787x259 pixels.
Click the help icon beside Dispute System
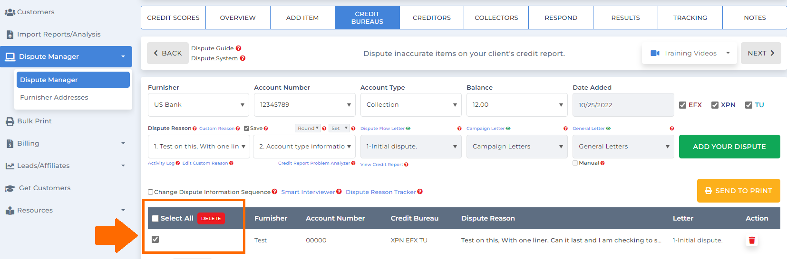pyautogui.click(x=243, y=58)
